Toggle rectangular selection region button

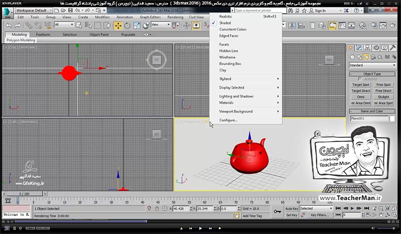[x=98, y=26]
